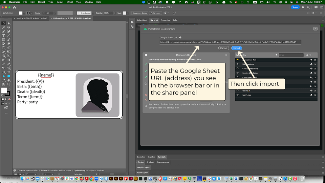This screenshot has width=325, height=183.
Task: Open the 3 pt. Round brush dropdown
Action: [x=93, y=13]
